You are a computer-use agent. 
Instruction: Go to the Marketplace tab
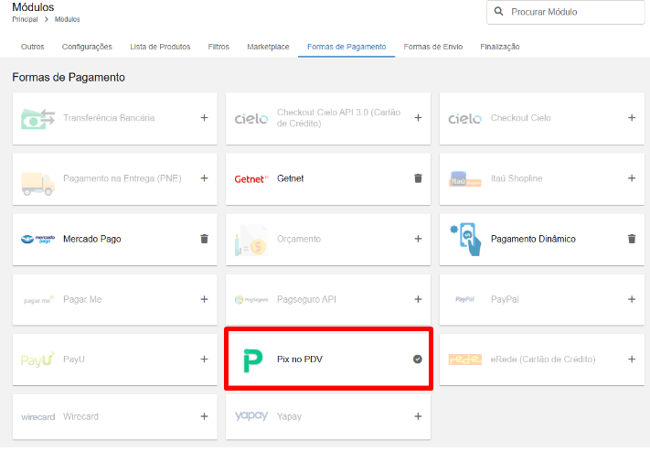click(x=268, y=47)
